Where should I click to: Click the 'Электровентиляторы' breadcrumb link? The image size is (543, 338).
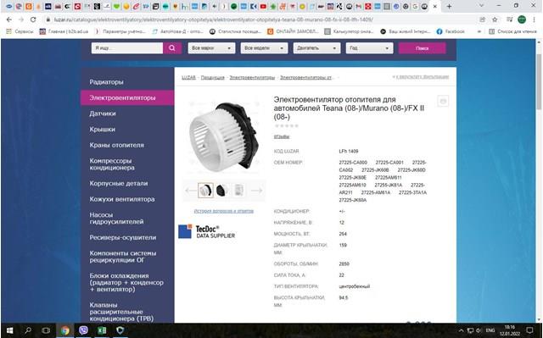click(x=252, y=77)
